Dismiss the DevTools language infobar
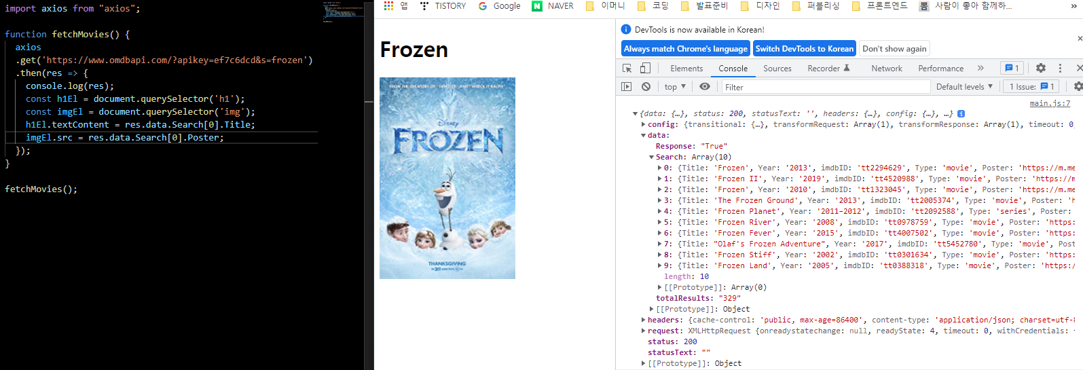The width and height of the screenshot is (1083, 370). 1080,39
